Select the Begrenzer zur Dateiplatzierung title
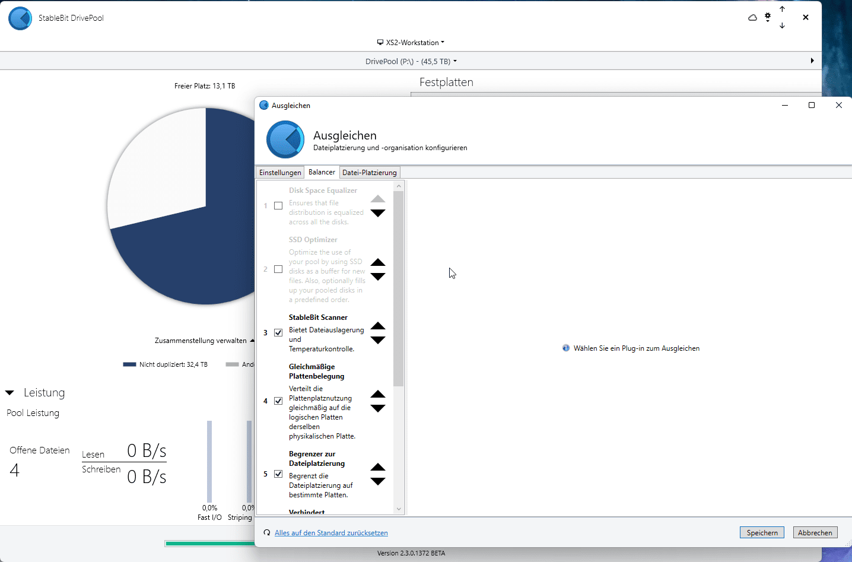852x562 pixels. [317, 459]
